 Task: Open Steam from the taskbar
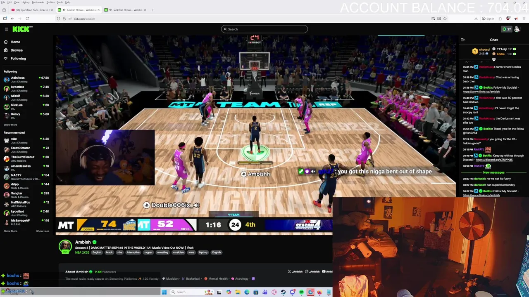(x=283, y=292)
